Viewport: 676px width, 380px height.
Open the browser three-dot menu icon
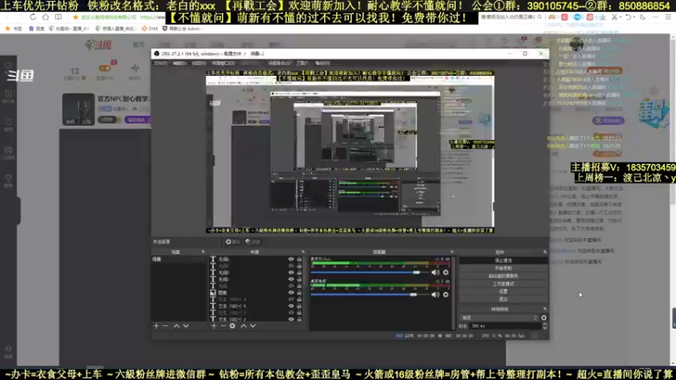click(x=656, y=17)
